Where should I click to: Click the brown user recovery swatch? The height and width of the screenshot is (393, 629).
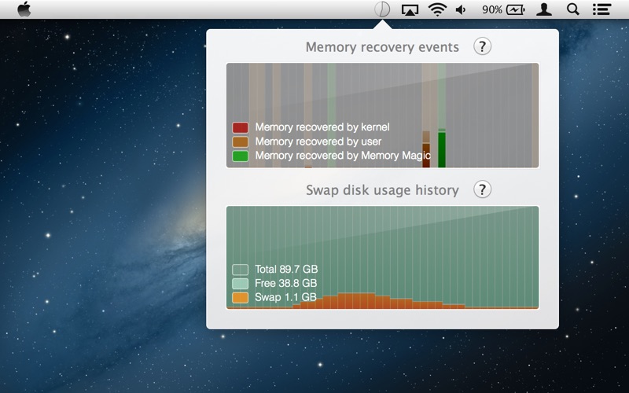click(x=241, y=141)
